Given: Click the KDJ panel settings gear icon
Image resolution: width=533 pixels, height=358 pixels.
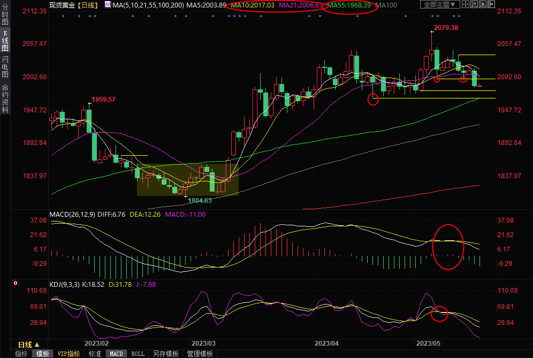Looking at the screenshot, I should 16,284.
